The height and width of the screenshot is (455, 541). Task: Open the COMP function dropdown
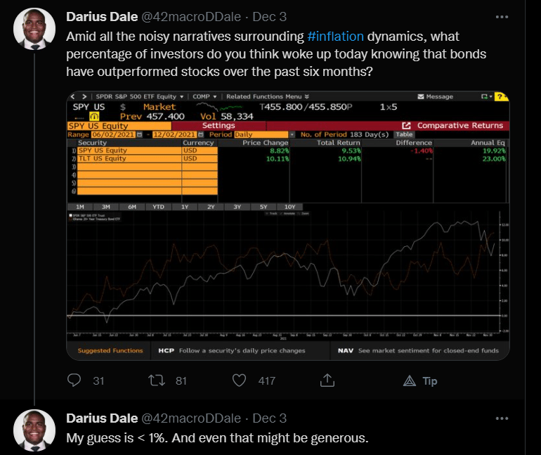click(204, 96)
